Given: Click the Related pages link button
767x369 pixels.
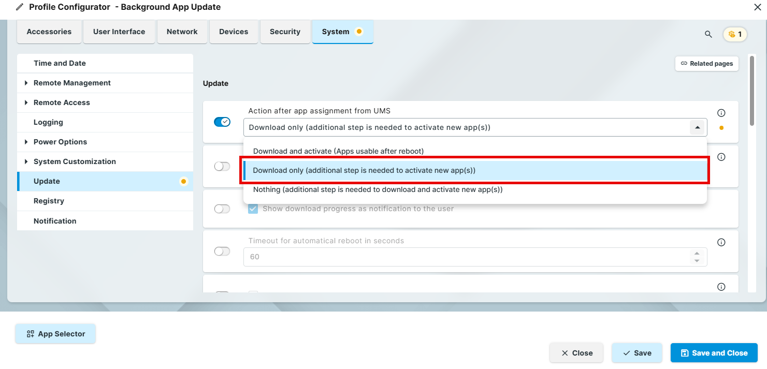Looking at the screenshot, I should pyautogui.click(x=707, y=64).
